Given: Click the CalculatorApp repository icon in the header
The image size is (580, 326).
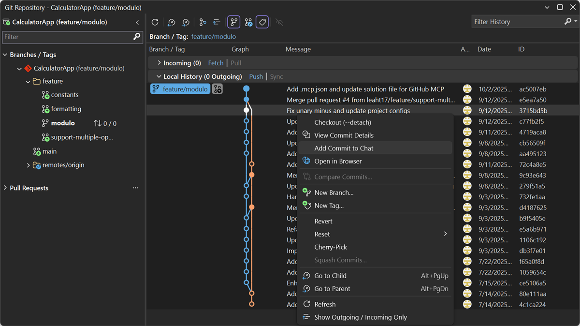Looking at the screenshot, I should (6, 22).
